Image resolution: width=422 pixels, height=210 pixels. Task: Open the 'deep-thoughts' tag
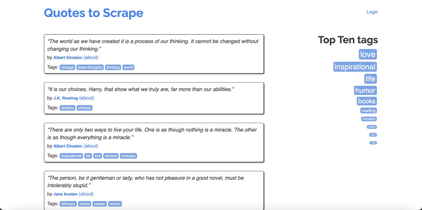(x=90, y=68)
